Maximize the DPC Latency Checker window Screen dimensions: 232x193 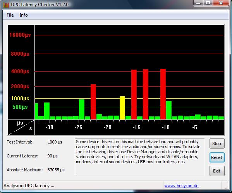tap(208, 3)
